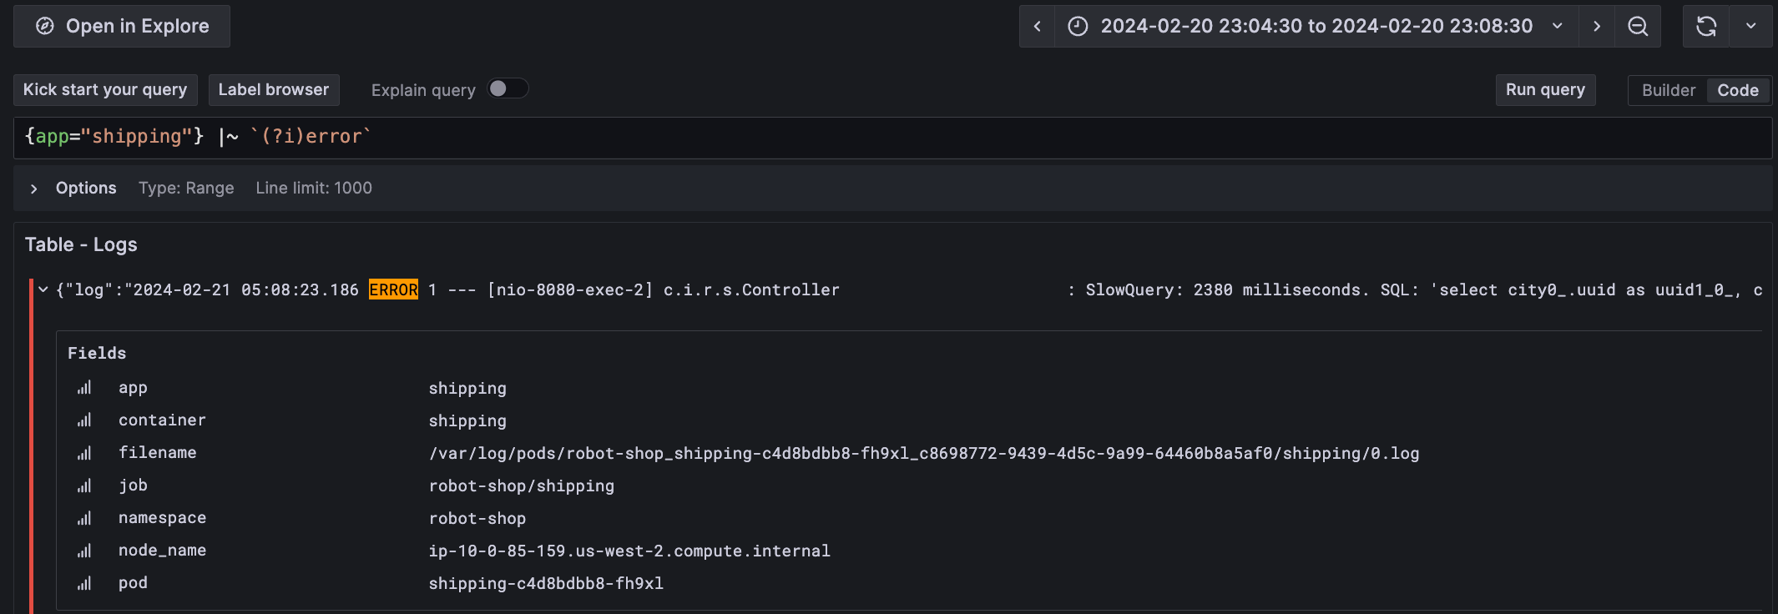Viewport: 1778px width, 614px height.
Task: Click Open in Explore button
Action: [x=122, y=27]
